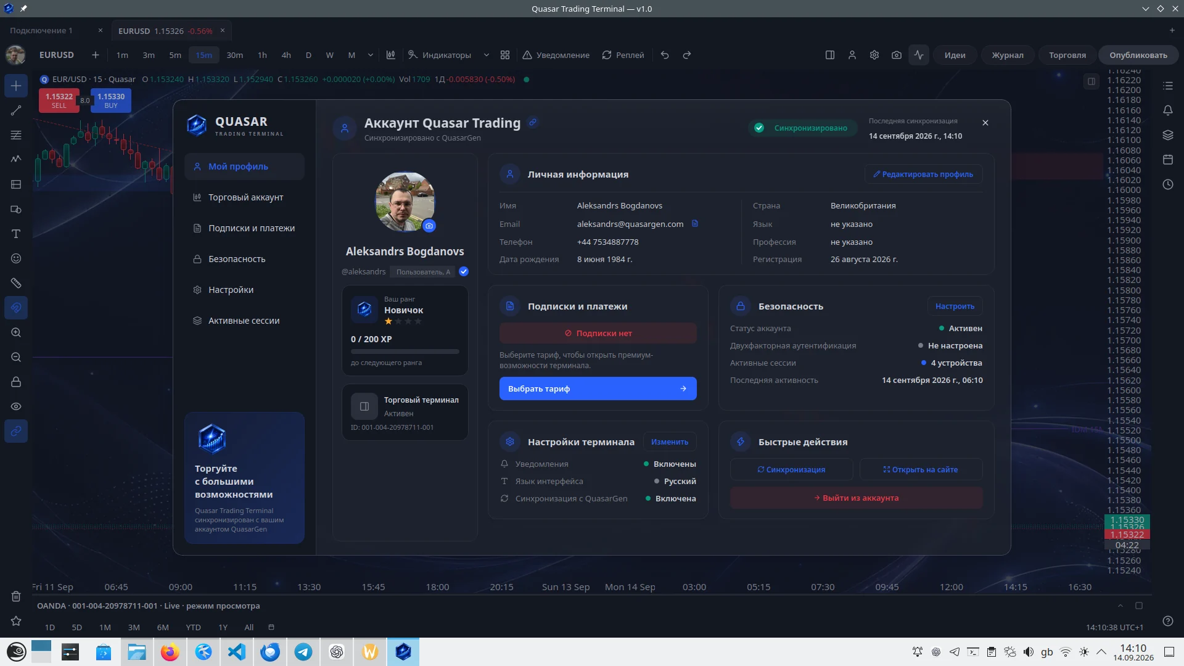Go to Подписки и платежи section
The height and width of the screenshot is (666, 1184).
[244, 228]
